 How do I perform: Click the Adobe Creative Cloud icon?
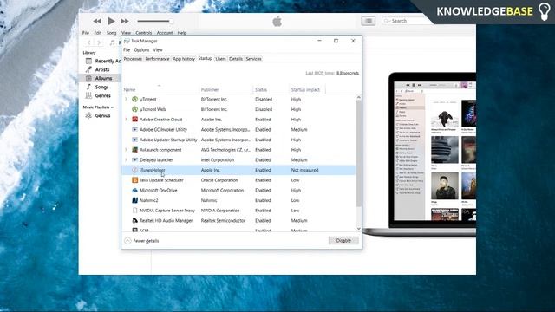135,120
